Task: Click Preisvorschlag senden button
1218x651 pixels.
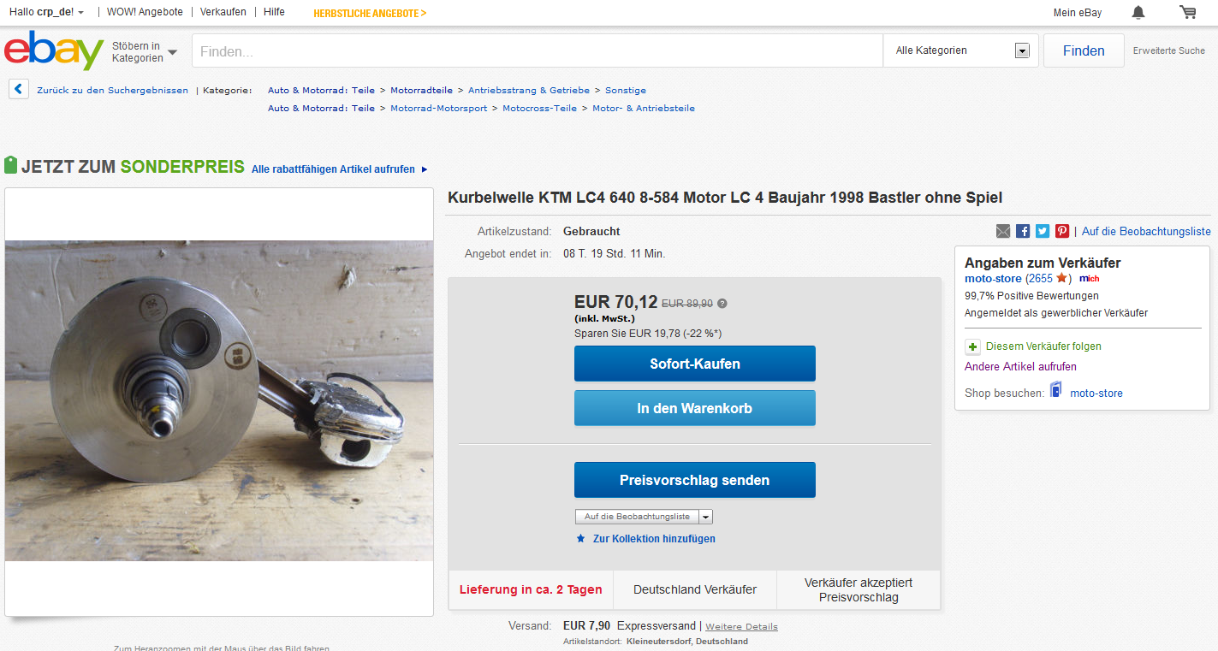Action: (x=694, y=480)
